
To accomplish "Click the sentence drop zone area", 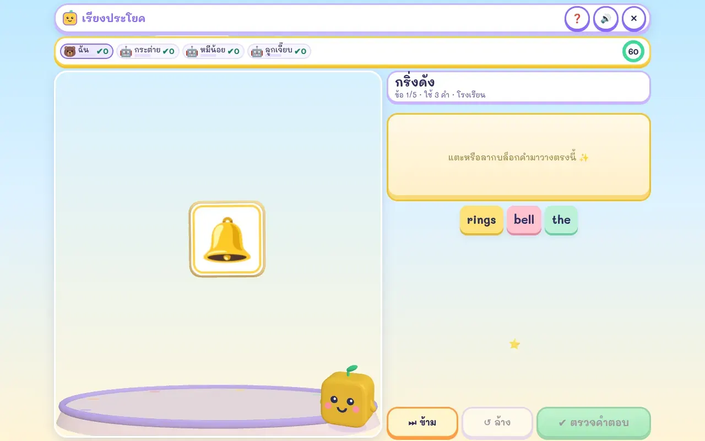I will (x=519, y=157).
